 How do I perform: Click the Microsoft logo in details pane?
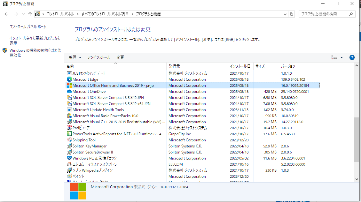coord(78,191)
